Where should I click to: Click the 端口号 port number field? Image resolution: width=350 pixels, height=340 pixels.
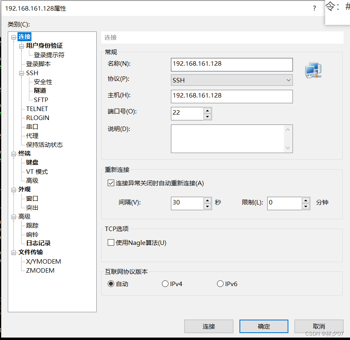[187, 113]
